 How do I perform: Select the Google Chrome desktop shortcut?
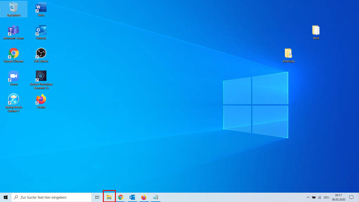click(13, 53)
